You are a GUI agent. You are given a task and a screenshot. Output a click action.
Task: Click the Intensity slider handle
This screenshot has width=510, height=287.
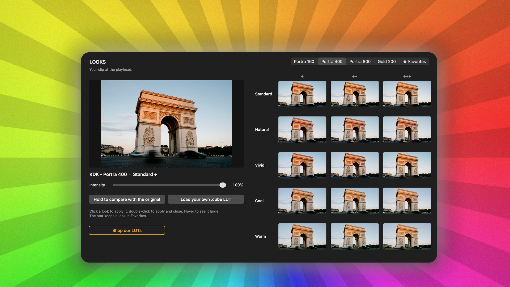[x=223, y=185]
